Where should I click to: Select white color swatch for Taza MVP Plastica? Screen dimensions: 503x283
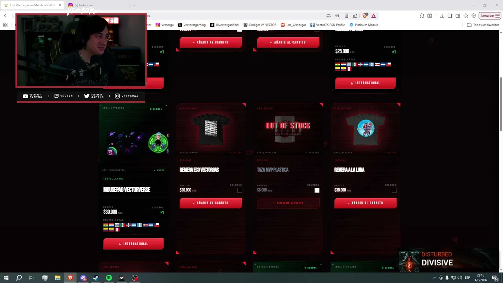[317, 190]
